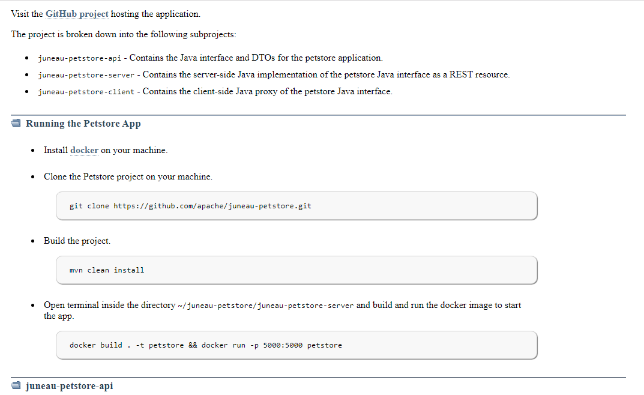
Task: Click the folder icon beside Running the Petstore App
Action: point(16,123)
